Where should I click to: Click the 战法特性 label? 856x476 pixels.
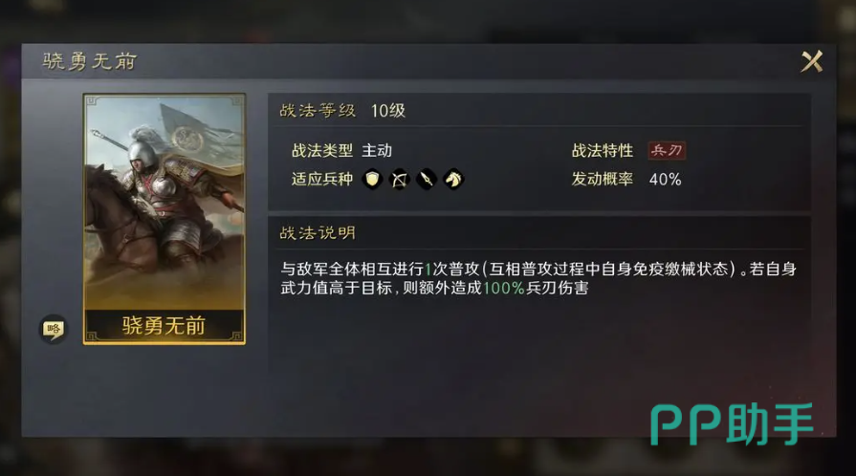point(603,151)
